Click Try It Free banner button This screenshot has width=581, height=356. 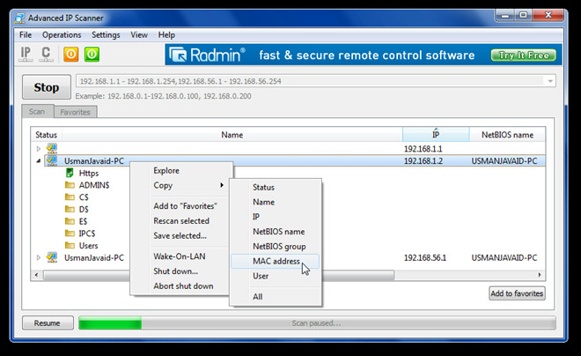point(523,56)
